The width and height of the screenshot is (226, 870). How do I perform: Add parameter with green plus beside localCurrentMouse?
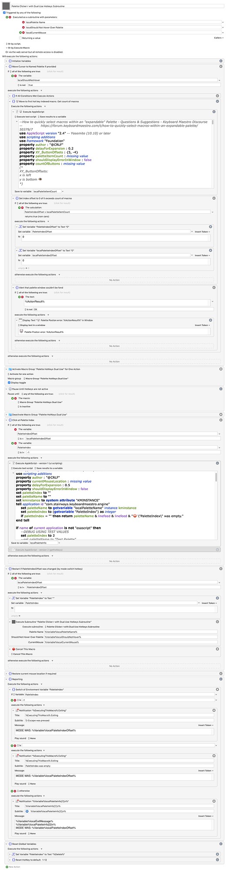[20, 33]
